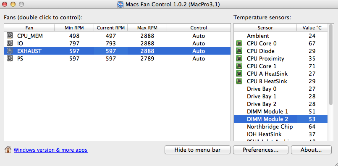Click the CPU B HeatSink chip icon

(x=239, y=81)
